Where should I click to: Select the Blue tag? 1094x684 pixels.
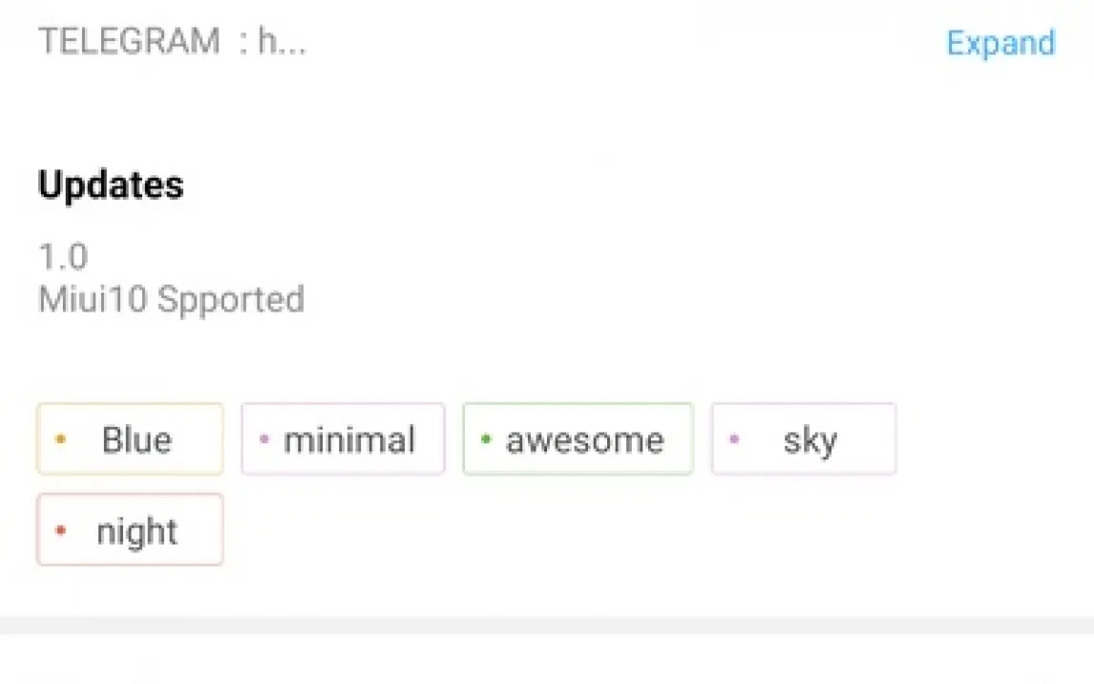tap(130, 439)
